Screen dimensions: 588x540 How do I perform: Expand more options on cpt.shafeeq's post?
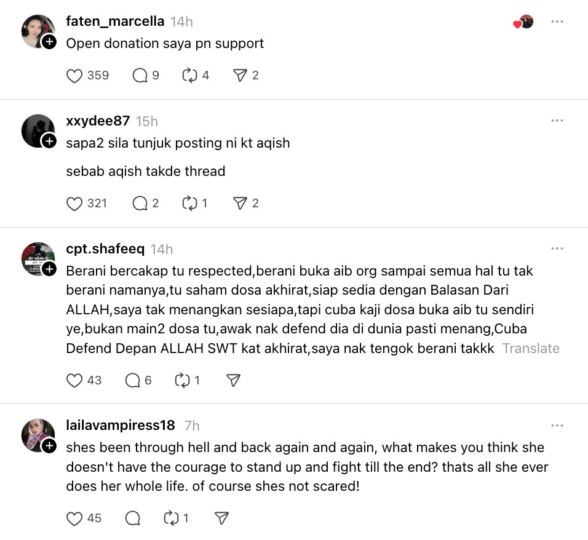click(557, 248)
